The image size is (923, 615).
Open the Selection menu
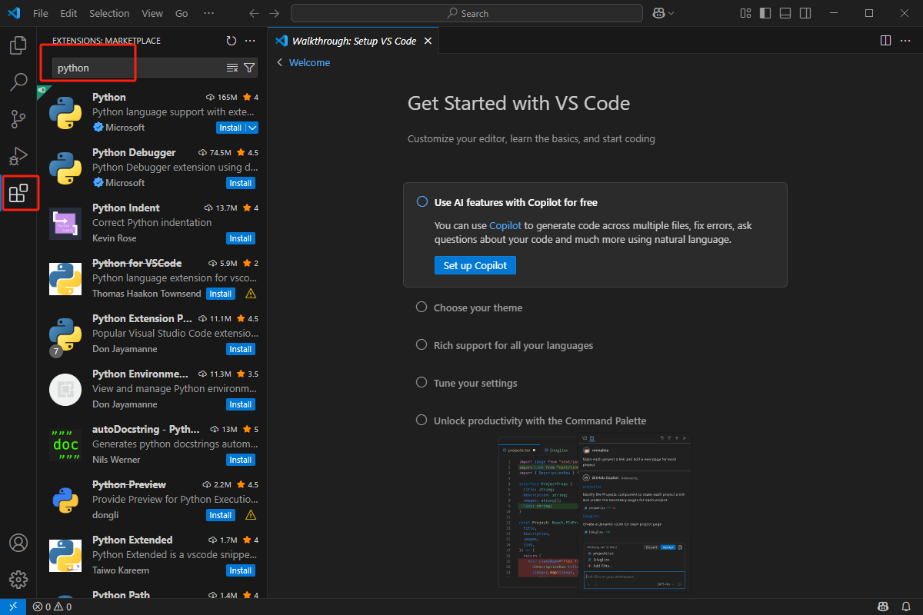click(109, 13)
